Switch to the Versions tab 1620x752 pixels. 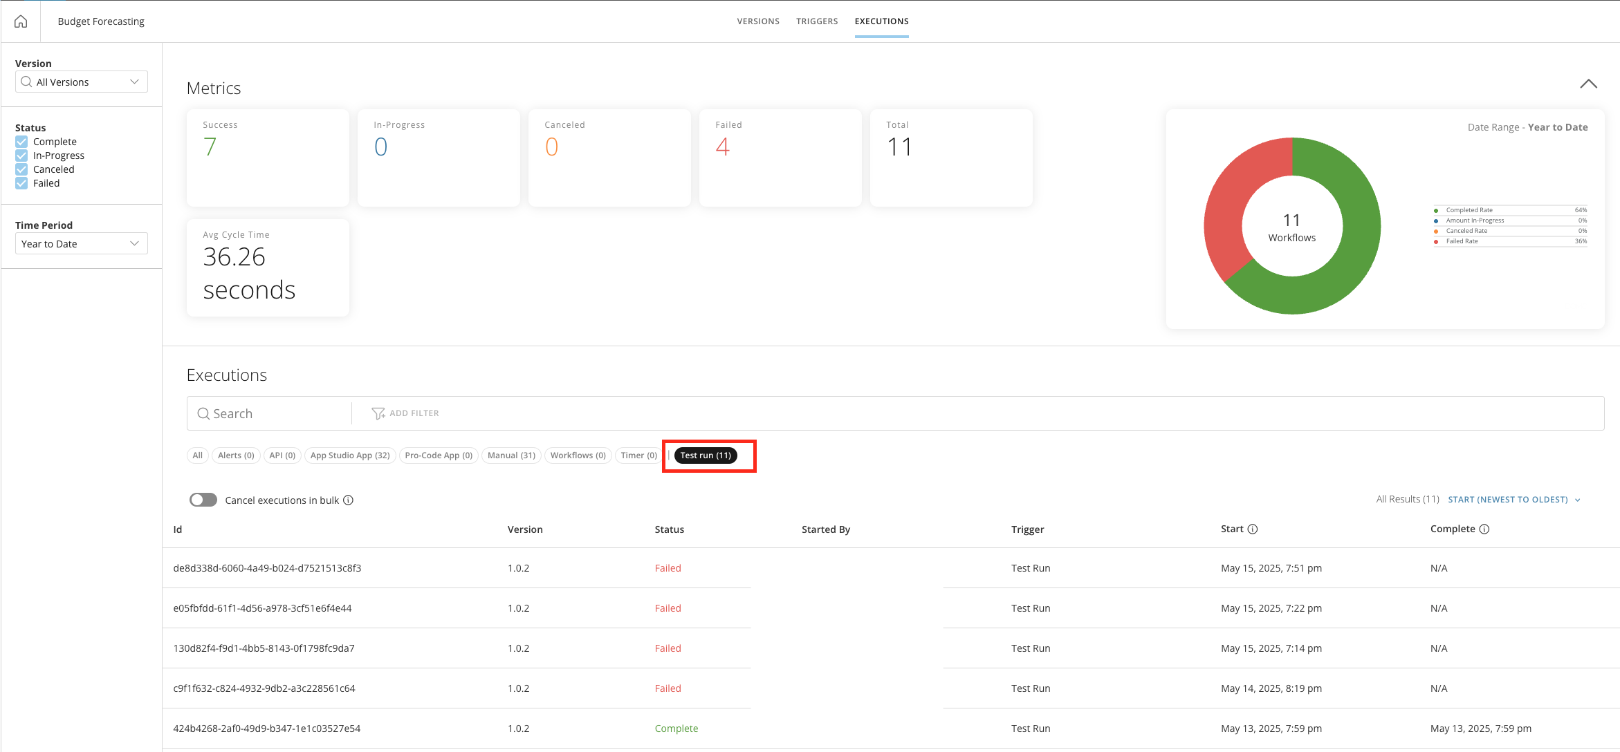point(758,21)
